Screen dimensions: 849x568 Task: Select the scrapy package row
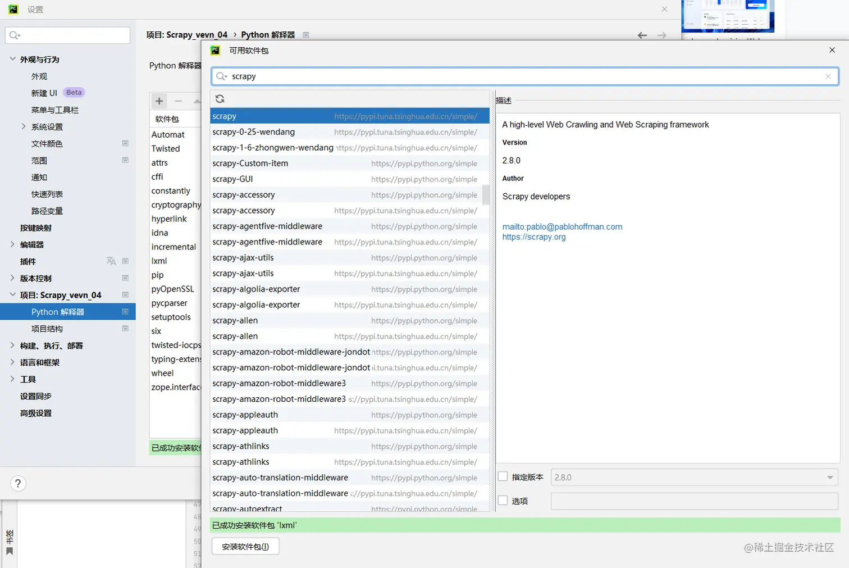pos(350,116)
